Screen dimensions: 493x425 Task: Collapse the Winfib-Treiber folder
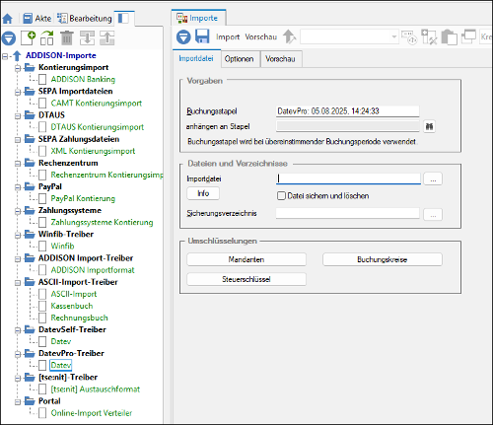[x=18, y=235]
